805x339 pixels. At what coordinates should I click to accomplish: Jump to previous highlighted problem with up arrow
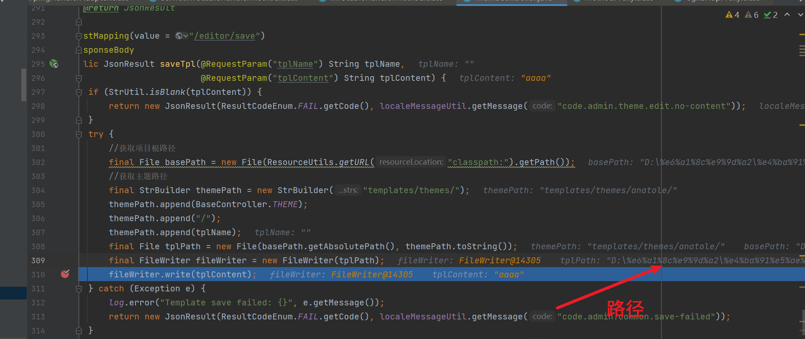(x=787, y=15)
